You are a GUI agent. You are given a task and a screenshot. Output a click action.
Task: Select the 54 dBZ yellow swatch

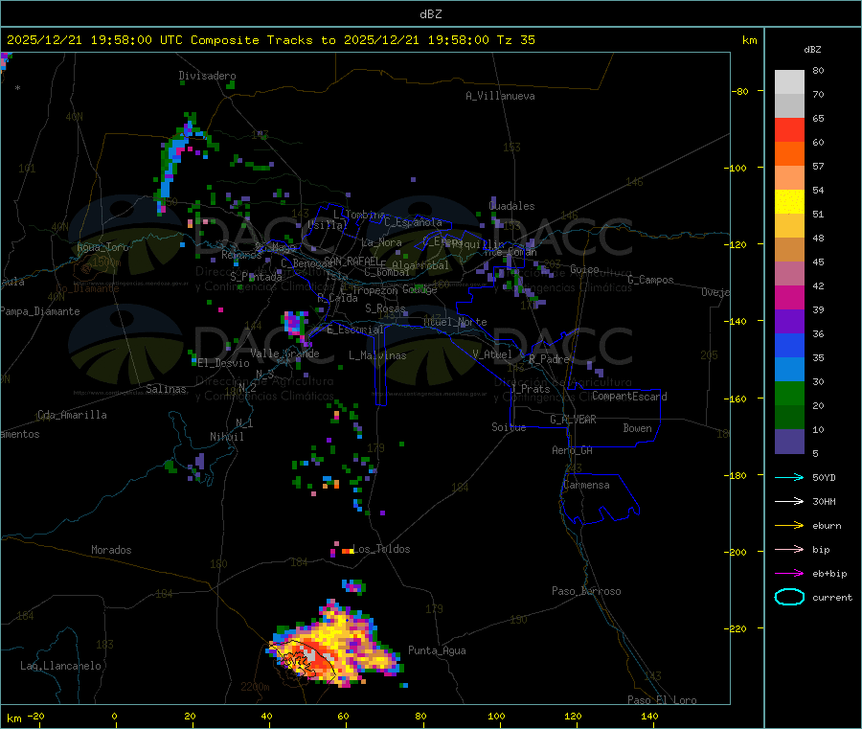(789, 202)
